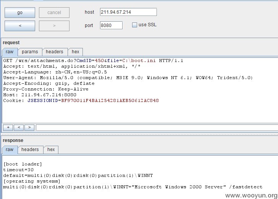Click the search field under the request pane

157,127
